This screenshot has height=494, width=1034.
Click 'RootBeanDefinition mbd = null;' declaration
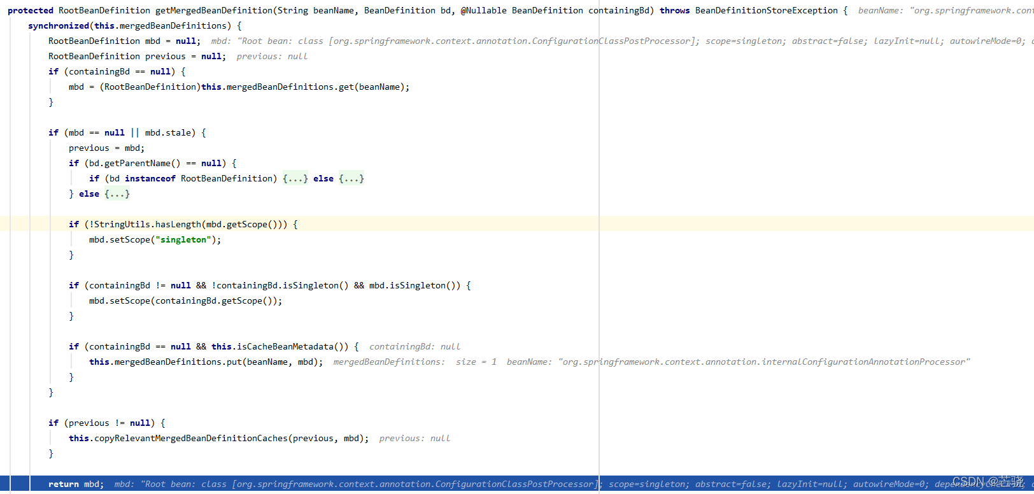(x=125, y=41)
